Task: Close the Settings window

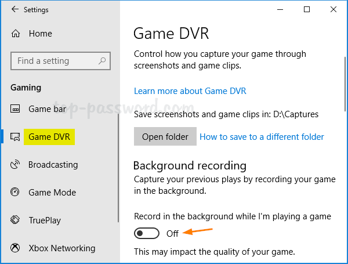Action: pyautogui.click(x=333, y=10)
